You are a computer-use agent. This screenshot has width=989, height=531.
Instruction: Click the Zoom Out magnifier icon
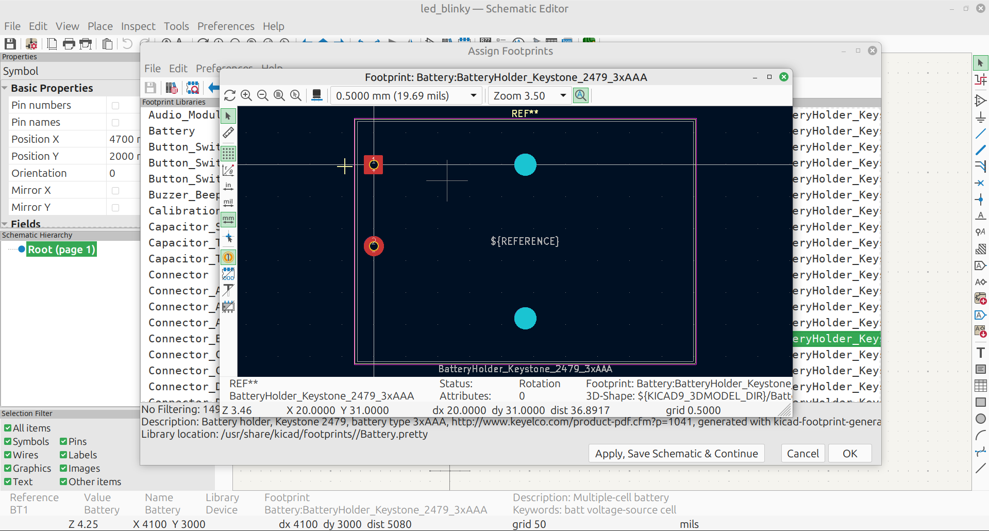(x=263, y=95)
